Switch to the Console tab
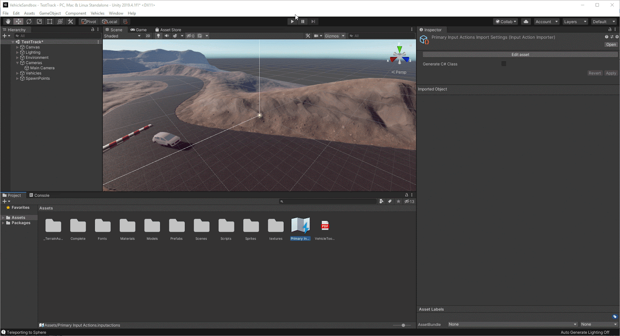Image resolution: width=620 pixels, height=336 pixels. click(40, 195)
